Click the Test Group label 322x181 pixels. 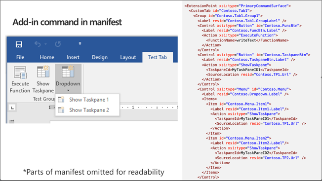click(x=44, y=99)
